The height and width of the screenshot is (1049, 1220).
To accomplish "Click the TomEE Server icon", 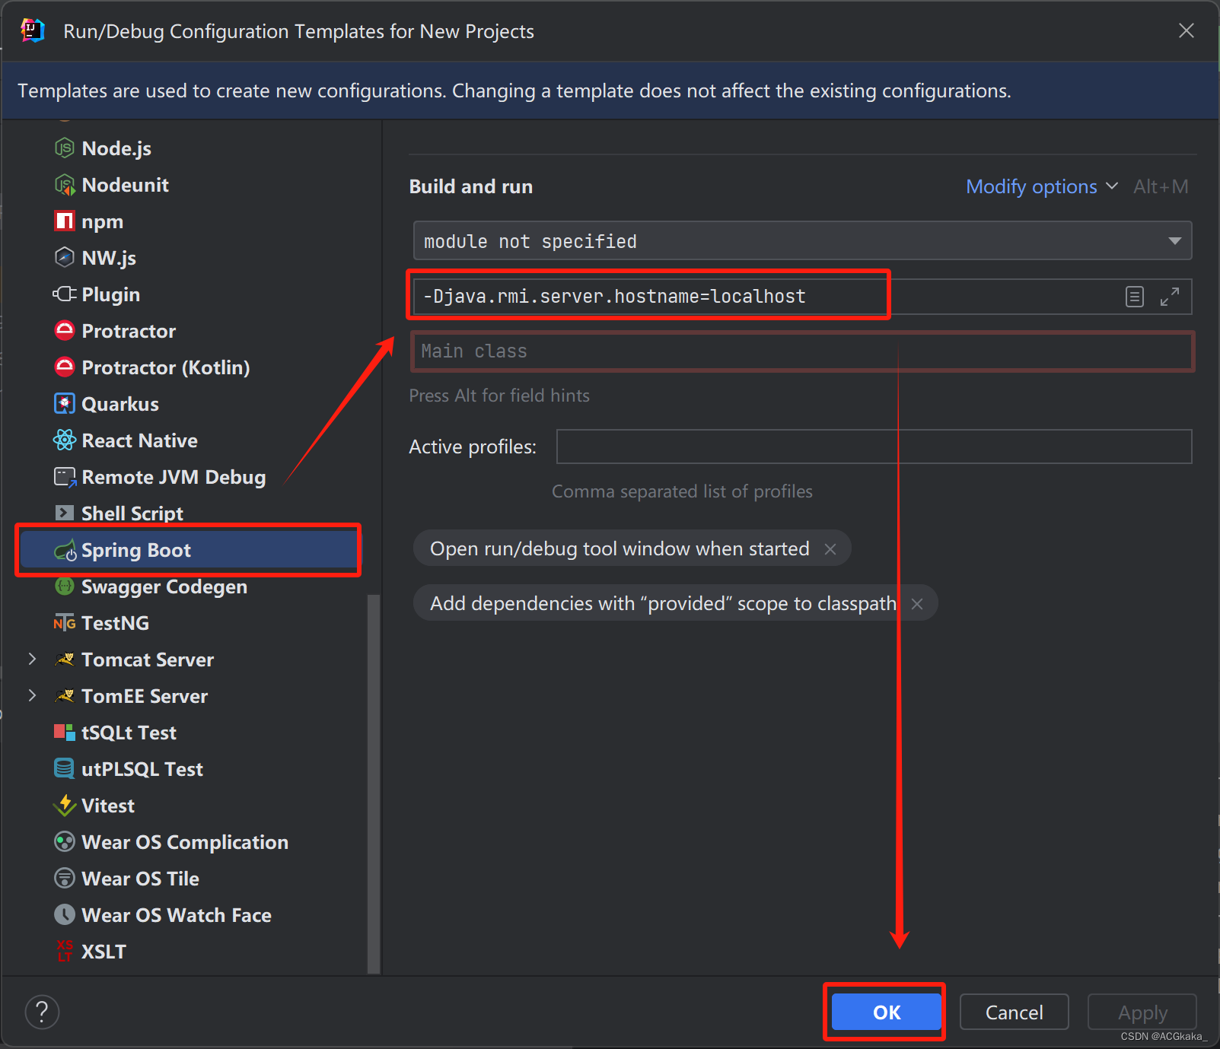I will [65, 696].
